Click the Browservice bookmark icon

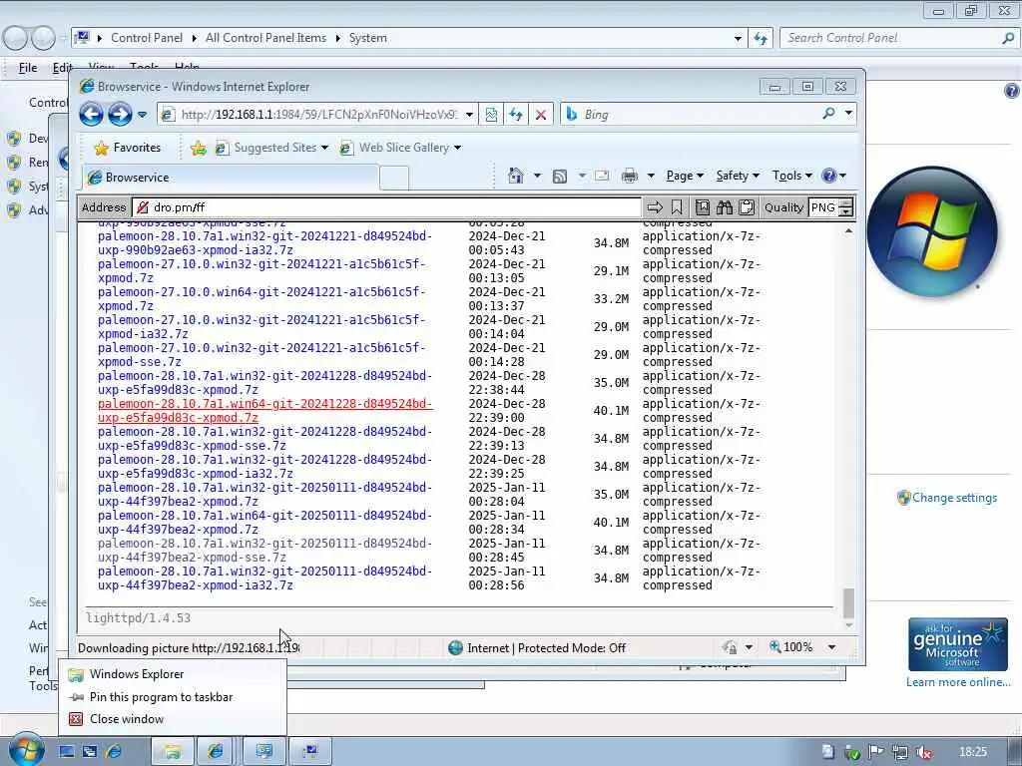tap(678, 207)
